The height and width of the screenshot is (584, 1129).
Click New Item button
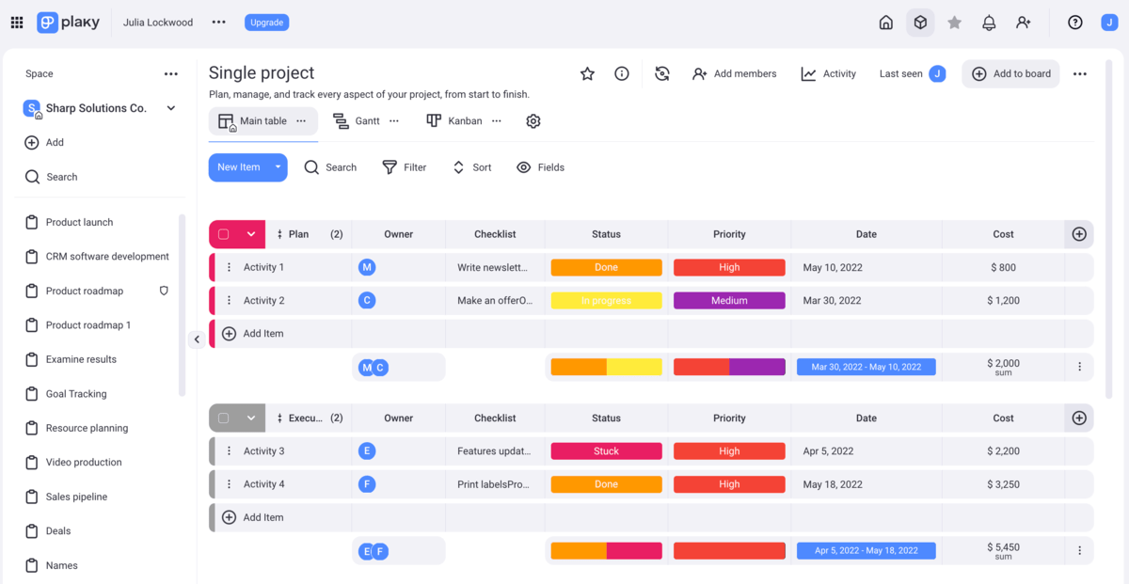click(239, 167)
